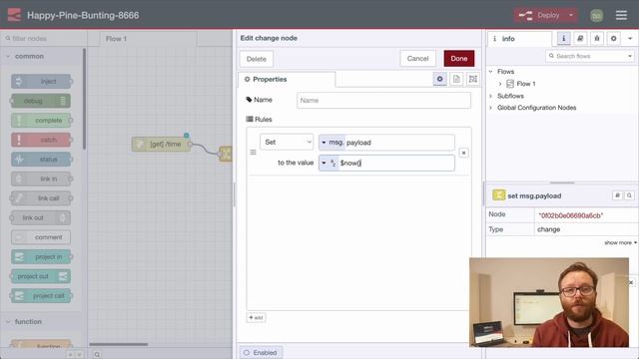Click the payload property field

[399, 143]
